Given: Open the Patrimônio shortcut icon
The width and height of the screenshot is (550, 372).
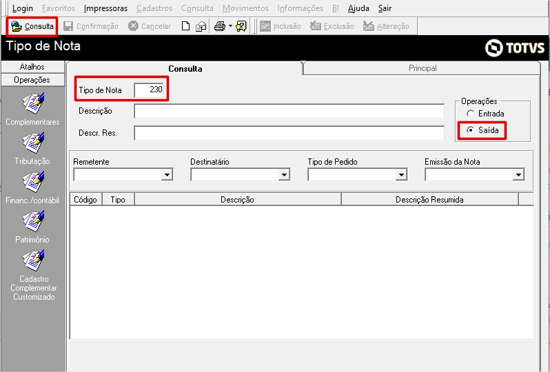Looking at the screenshot, I should [33, 221].
